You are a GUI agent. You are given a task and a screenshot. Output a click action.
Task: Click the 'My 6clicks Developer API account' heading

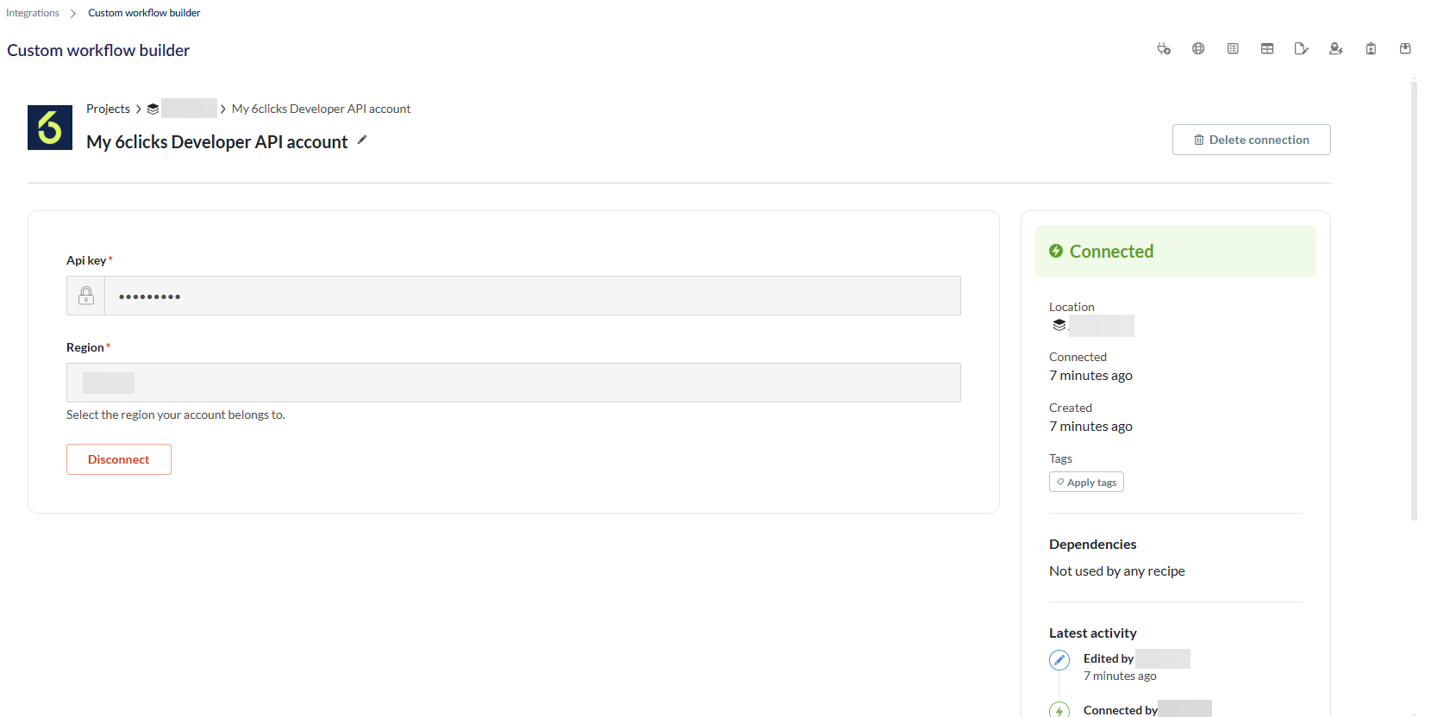click(x=217, y=142)
